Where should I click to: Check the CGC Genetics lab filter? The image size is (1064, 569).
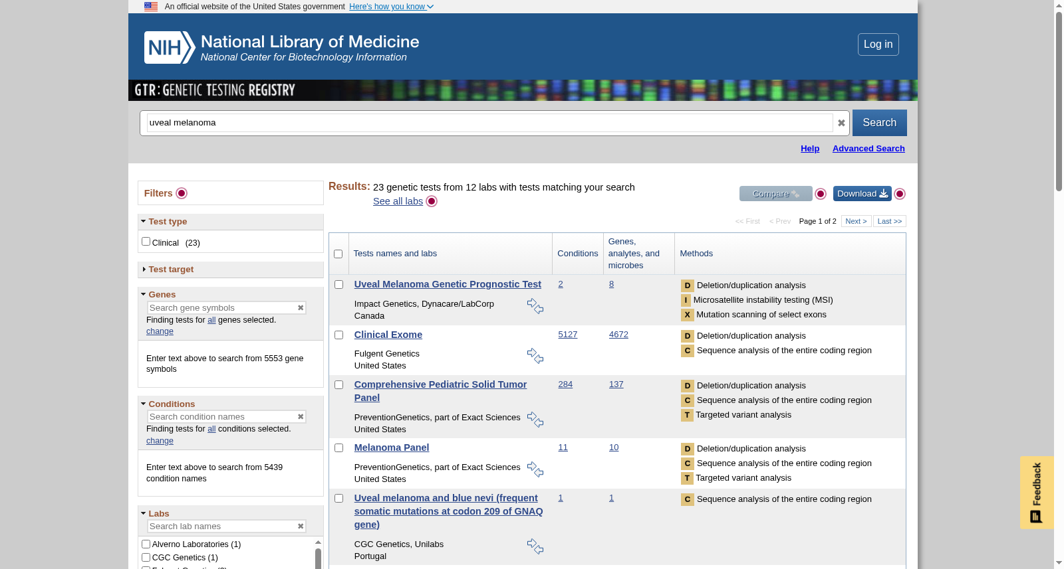146,558
